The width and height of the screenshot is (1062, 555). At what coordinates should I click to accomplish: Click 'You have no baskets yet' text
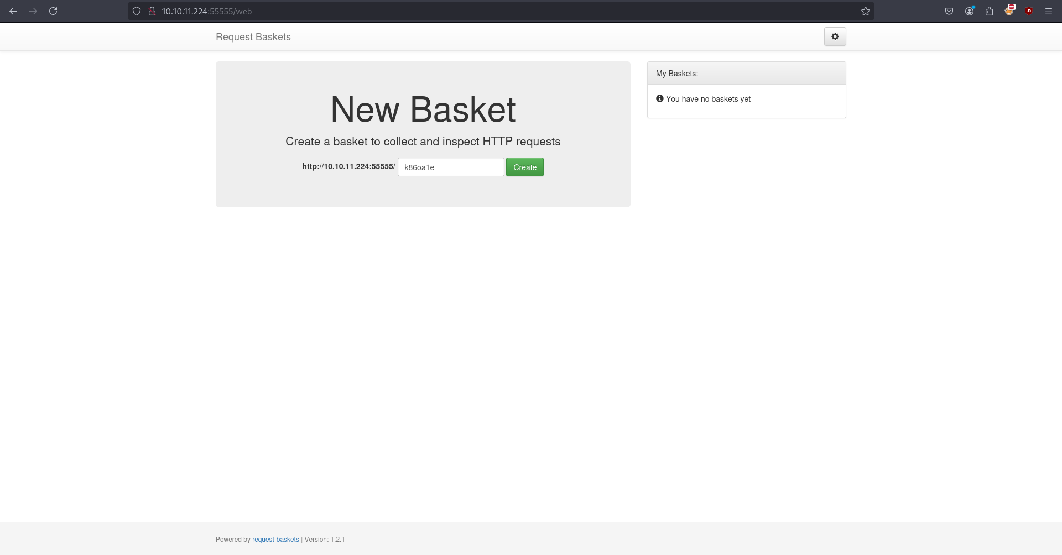pos(708,99)
